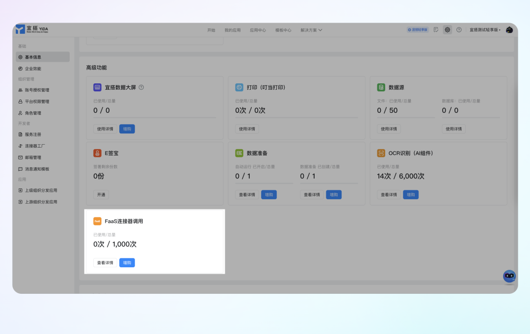Click 查看详情 in the FaaS连接器调用 card
Screen dimensions: 530x334
point(105,263)
